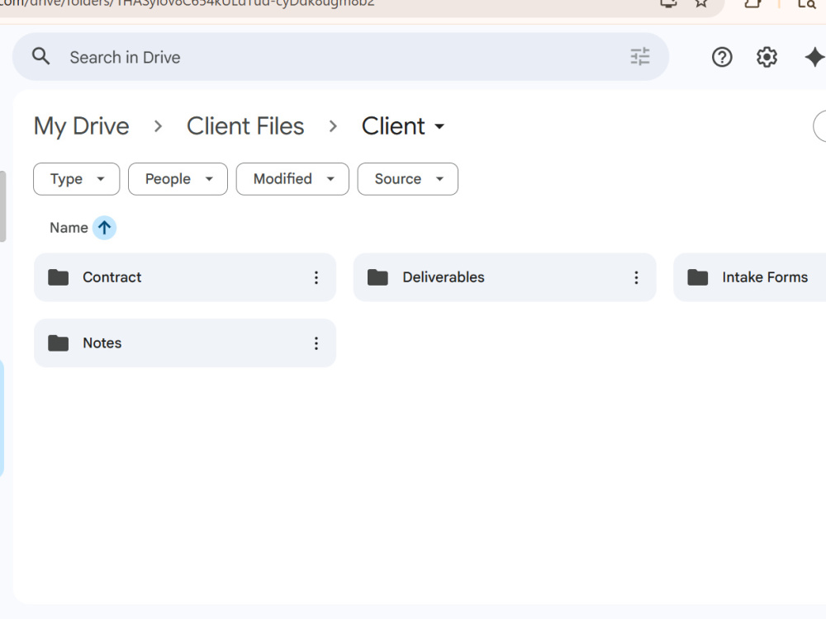Open the Source filter dropdown
Viewport: 826px width, 619px height.
click(x=408, y=179)
